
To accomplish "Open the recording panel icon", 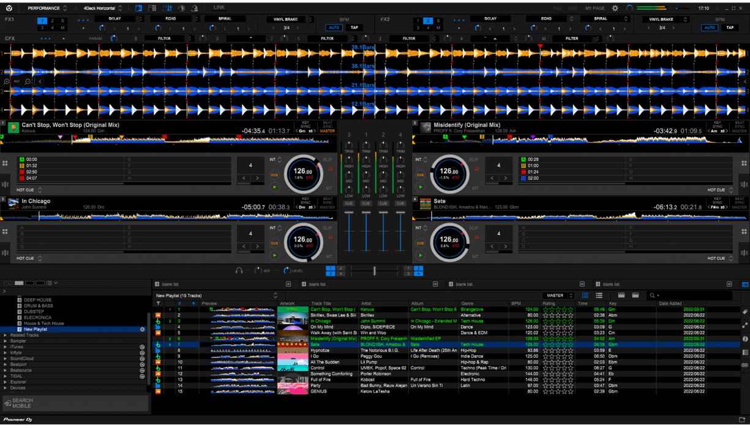I will pos(181,8).
